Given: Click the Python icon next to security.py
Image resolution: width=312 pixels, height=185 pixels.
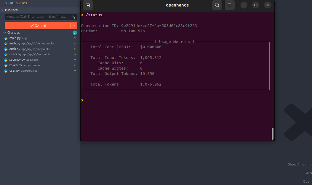Looking at the screenshot, I should click(x=6, y=59).
